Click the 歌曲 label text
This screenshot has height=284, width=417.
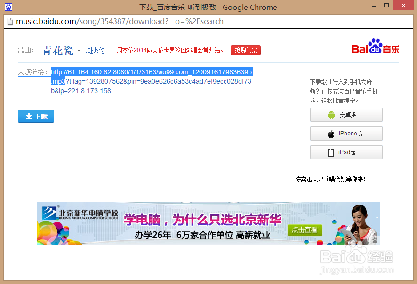[26, 50]
